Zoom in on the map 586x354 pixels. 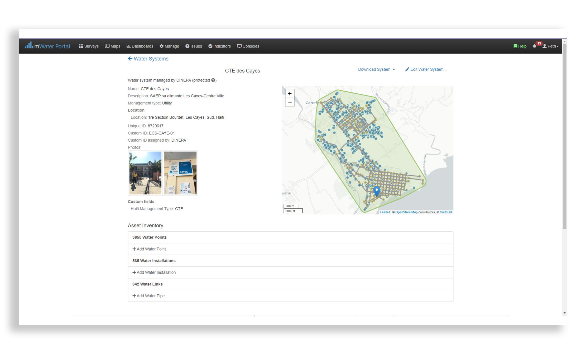pos(290,94)
